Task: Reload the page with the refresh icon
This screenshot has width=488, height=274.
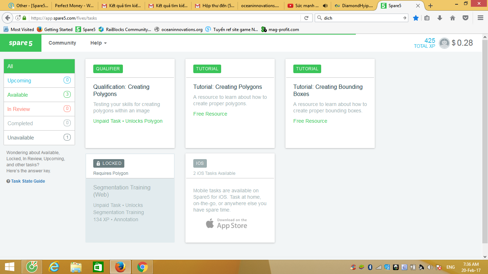Action: (306, 18)
